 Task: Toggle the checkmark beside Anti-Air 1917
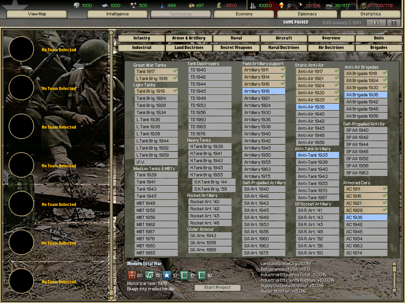337,71
